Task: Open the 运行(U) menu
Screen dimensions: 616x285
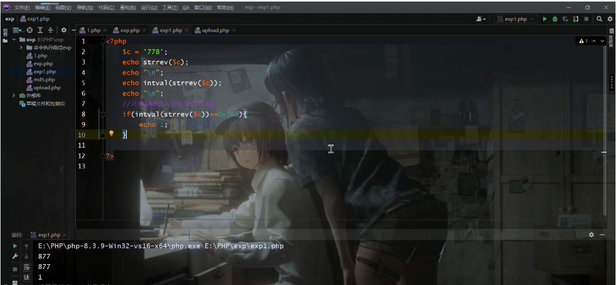Action: 149,8
